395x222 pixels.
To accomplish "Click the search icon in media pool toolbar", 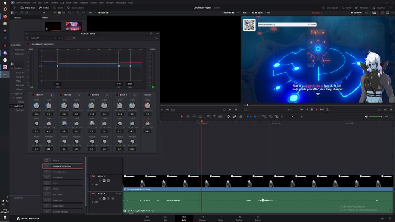I will [x=70, y=13].
